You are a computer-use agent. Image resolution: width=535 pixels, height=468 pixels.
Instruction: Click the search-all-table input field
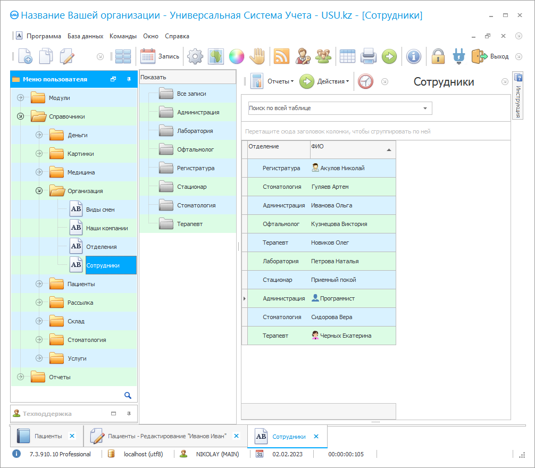click(x=334, y=108)
